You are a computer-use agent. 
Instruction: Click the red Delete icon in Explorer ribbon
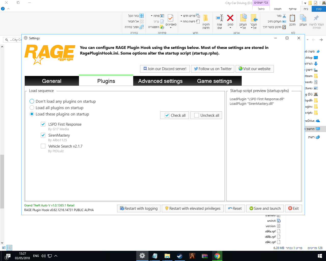pyautogui.click(x=230, y=18)
